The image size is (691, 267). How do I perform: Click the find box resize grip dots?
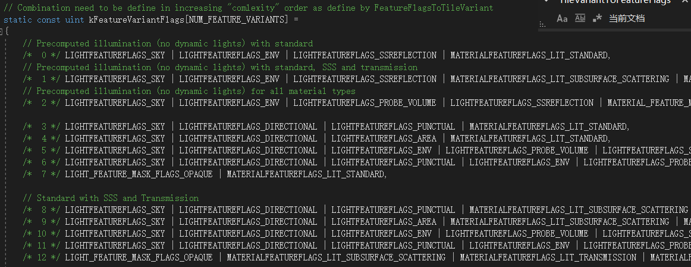click(542, 26)
